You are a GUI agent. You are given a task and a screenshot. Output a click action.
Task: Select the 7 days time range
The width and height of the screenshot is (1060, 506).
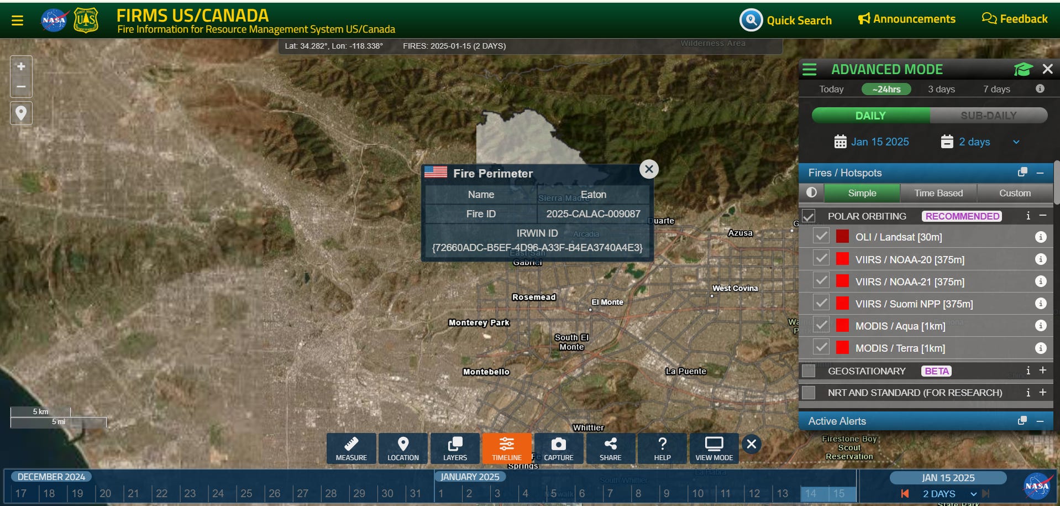(996, 89)
